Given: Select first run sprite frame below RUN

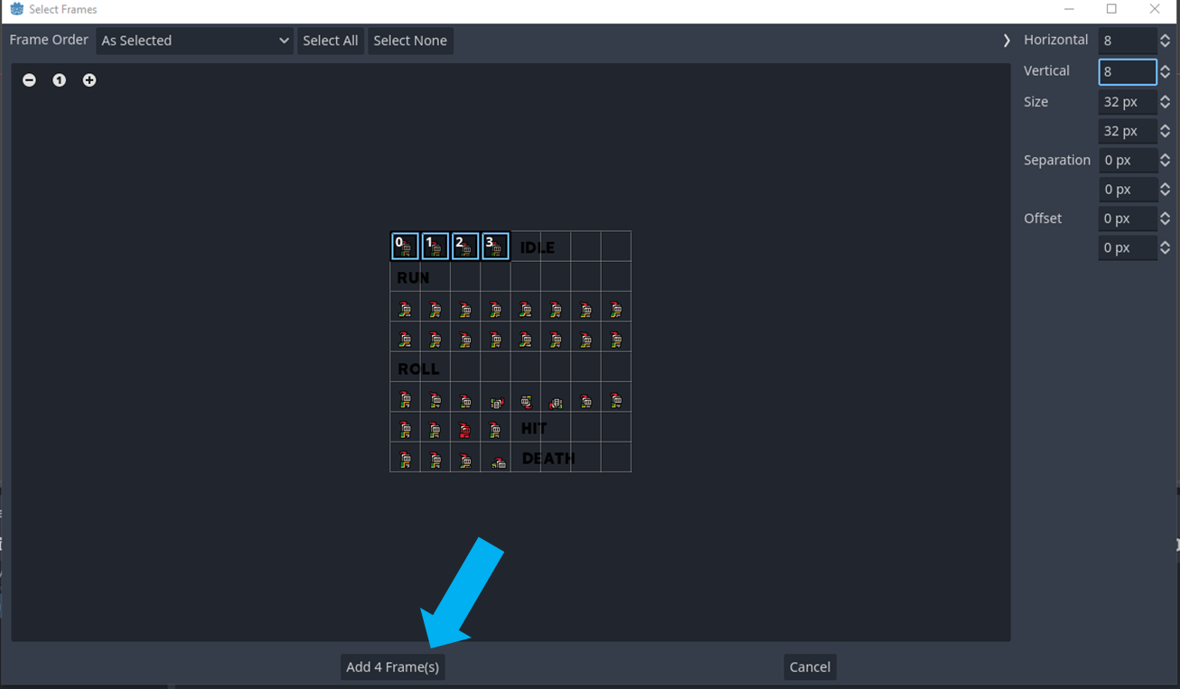Looking at the screenshot, I should coord(405,307).
